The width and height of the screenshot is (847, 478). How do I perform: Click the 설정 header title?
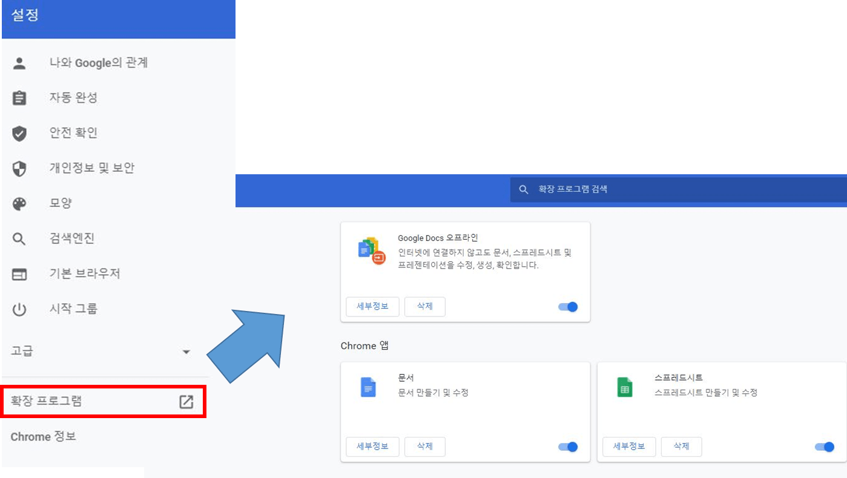tap(25, 16)
